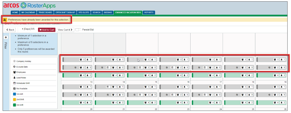The image size is (291, 113).
Task: Expand the [Days] 0/5 disclosure triangle
Action: click(x=22, y=29)
